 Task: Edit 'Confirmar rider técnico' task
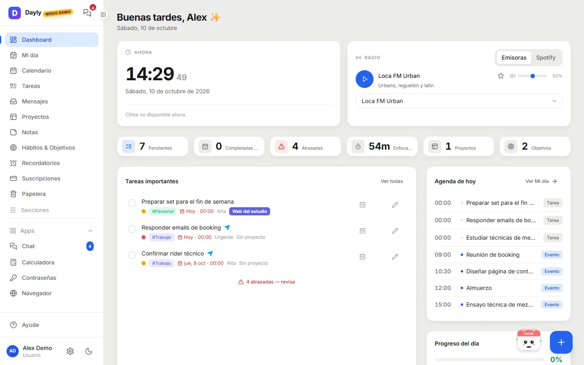click(395, 257)
